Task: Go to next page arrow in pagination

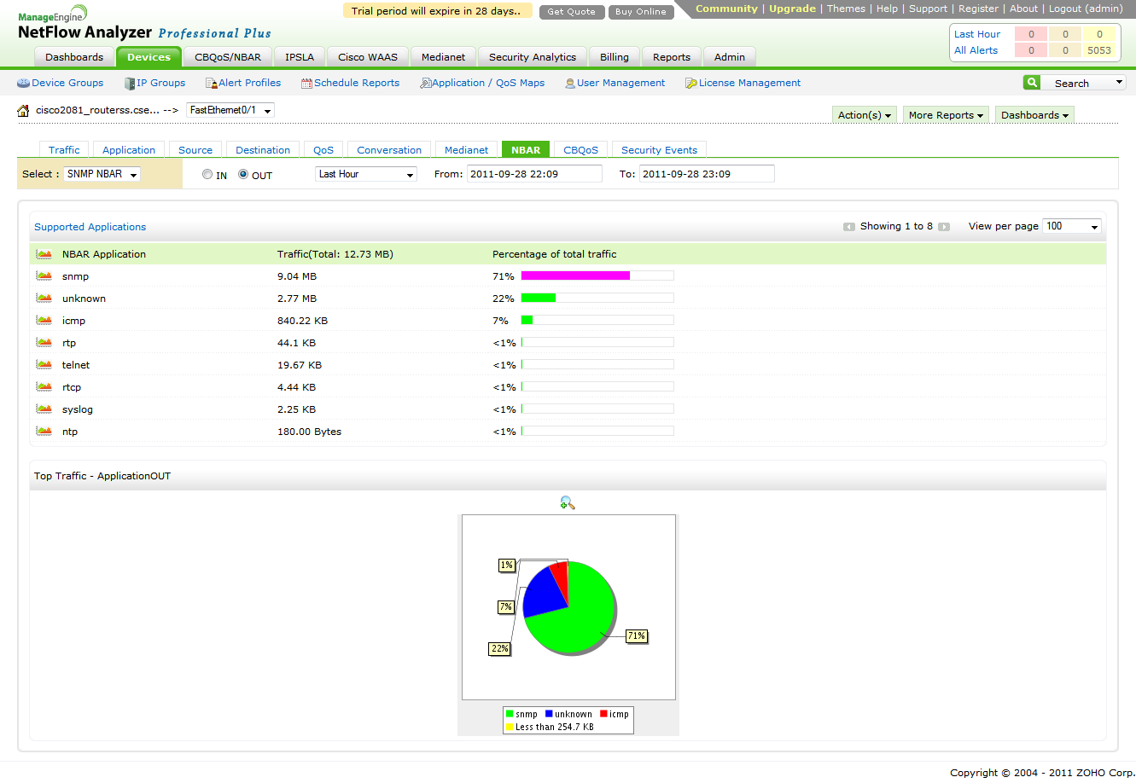Action: click(944, 227)
